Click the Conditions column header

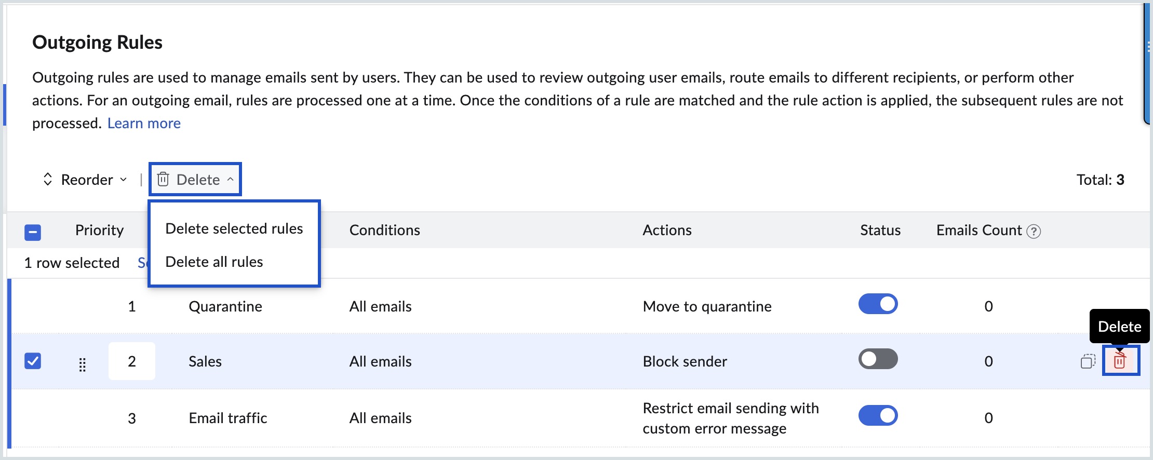point(384,230)
